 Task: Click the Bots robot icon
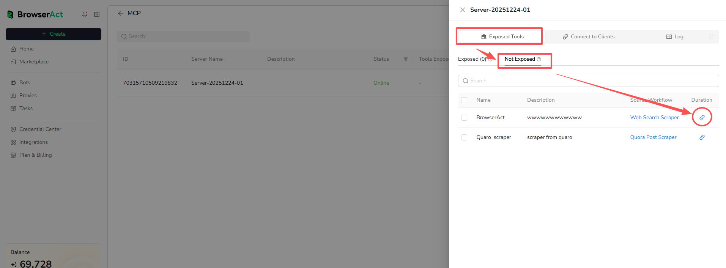[x=13, y=83]
